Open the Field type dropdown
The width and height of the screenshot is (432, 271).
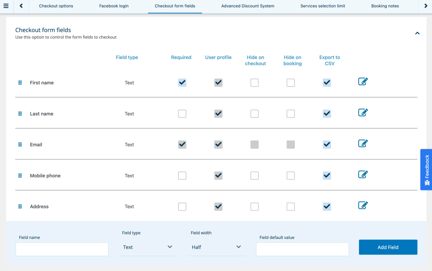147,247
